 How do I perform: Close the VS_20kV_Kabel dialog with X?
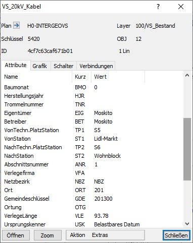(x=181, y=7)
